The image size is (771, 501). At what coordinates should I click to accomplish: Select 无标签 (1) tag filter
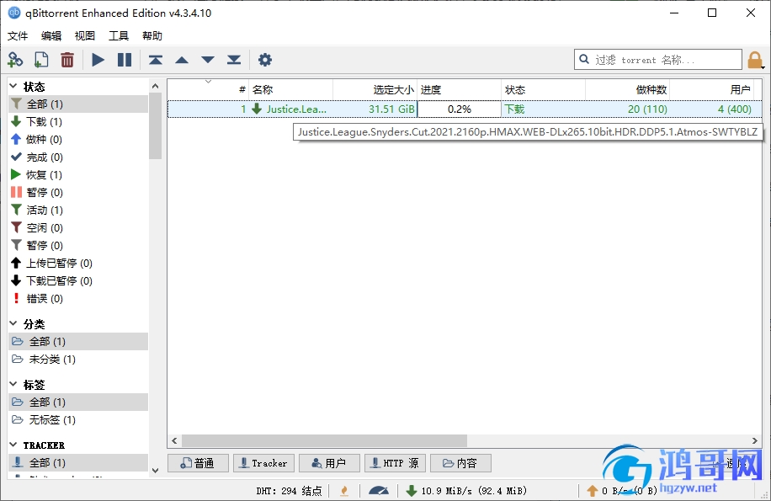click(x=78, y=420)
